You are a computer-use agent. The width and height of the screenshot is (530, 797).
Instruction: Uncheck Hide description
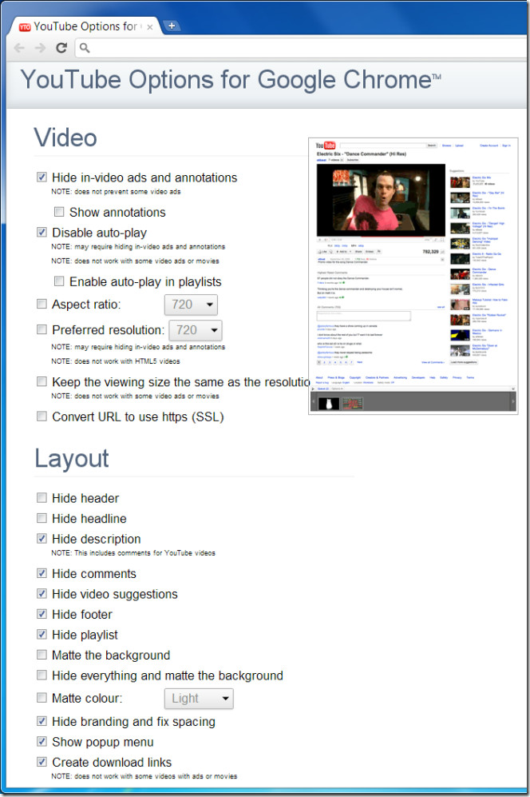click(42, 538)
